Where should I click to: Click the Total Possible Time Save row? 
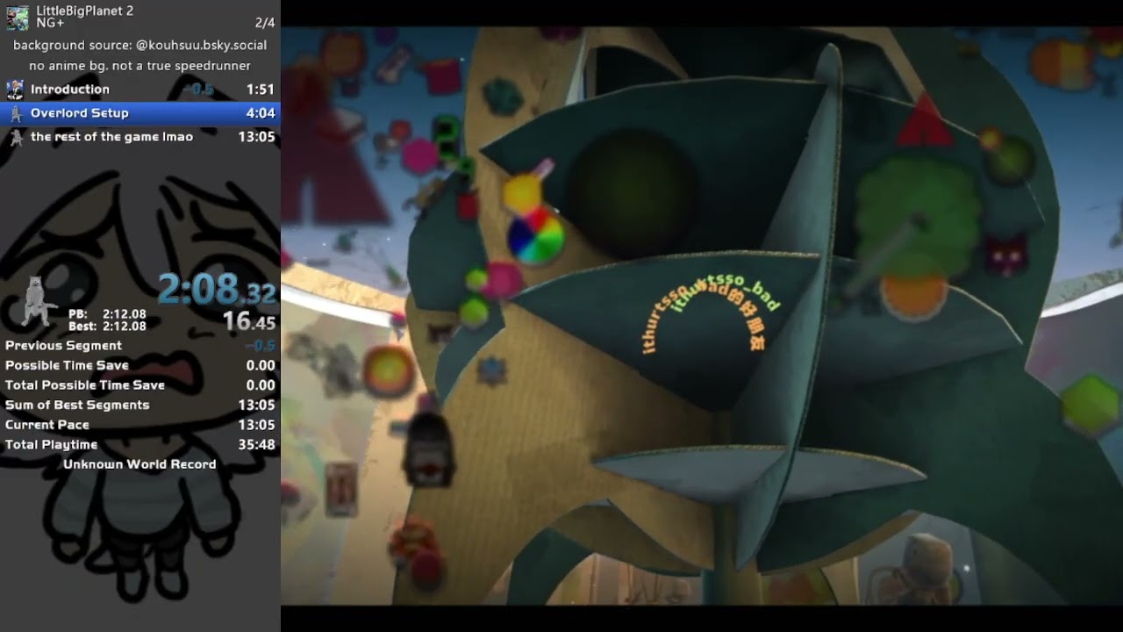[x=140, y=385]
